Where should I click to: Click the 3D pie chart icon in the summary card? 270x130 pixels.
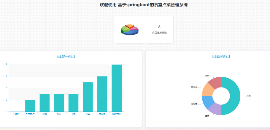(130, 30)
